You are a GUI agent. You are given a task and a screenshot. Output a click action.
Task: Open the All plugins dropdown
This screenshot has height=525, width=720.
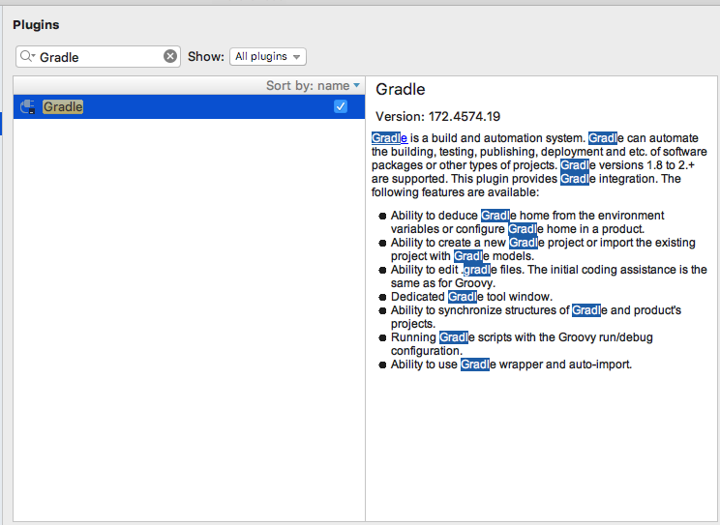point(268,56)
